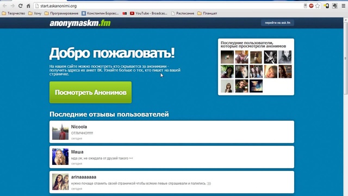The width and height of the screenshot is (348, 196).
Task: Click the перейти на ask.fm button
Action: point(277,23)
